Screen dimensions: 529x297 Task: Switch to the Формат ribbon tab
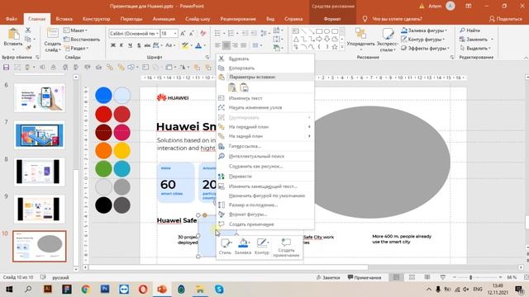coord(332,19)
